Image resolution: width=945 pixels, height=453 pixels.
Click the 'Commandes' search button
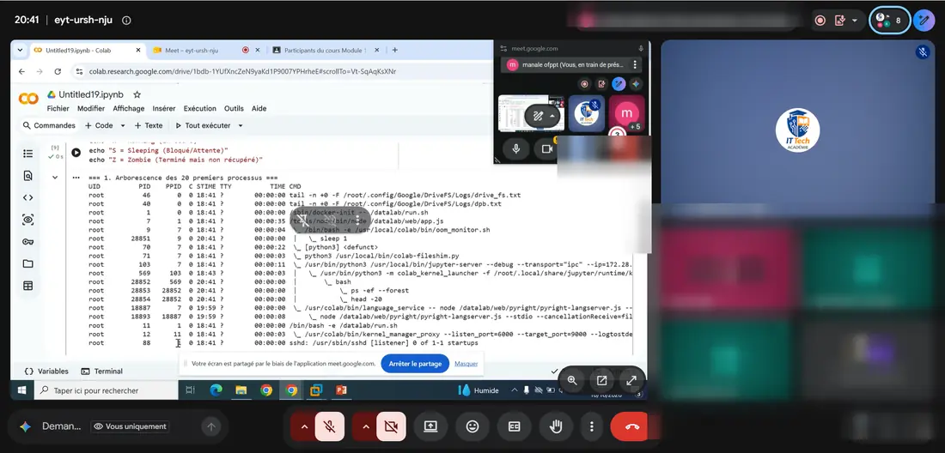coord(49,126)
